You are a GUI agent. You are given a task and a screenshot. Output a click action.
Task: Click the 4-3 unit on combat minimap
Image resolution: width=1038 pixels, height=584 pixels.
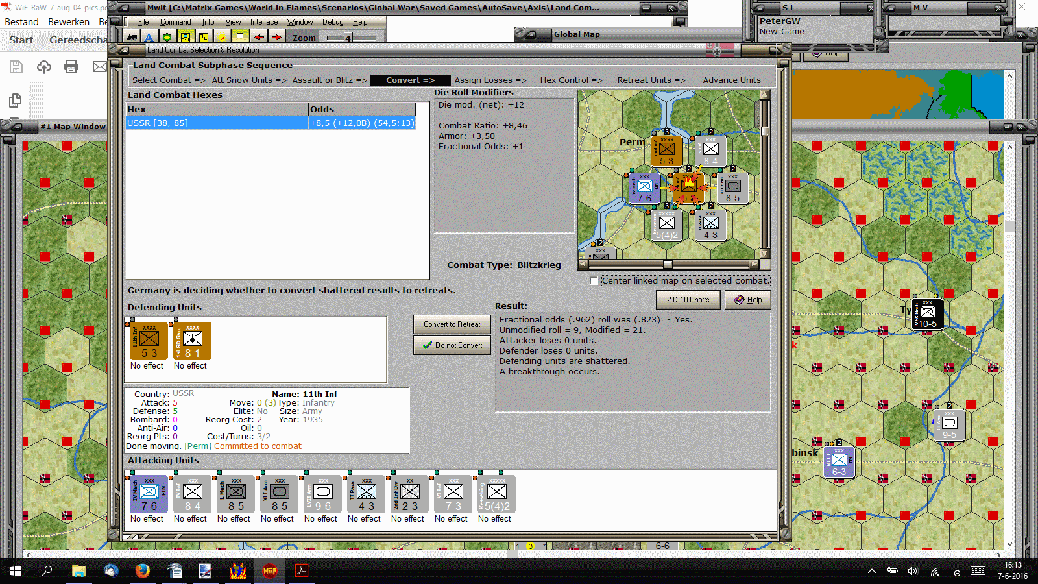coord(710,225)
